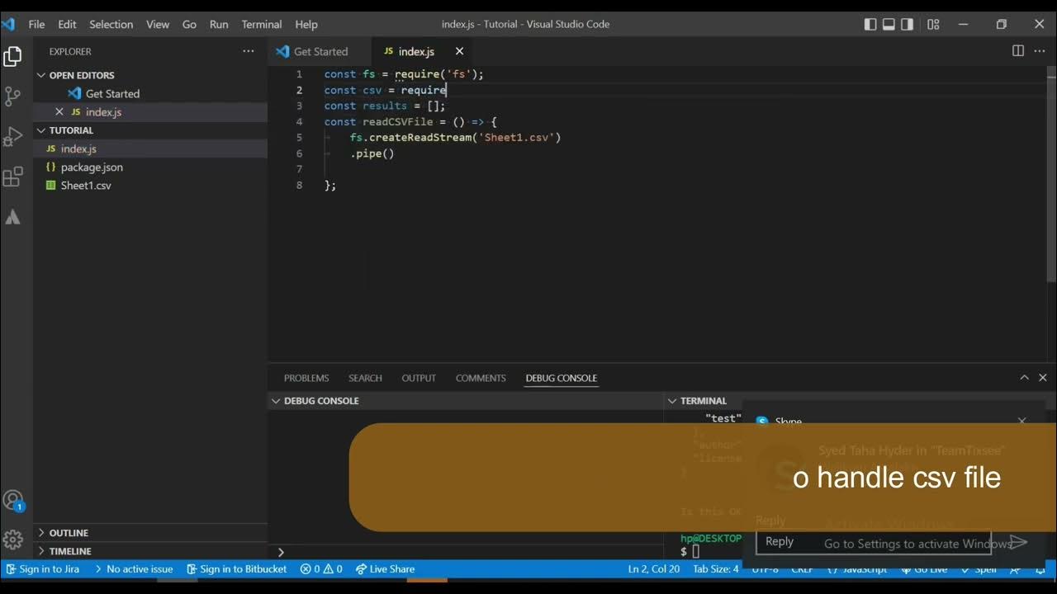Switch to the Get Started tab
The width and height of the screenshot is (1057, 594).
[x=320, y=51]
